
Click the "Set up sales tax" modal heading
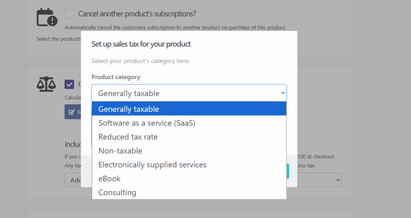[141, 44]
